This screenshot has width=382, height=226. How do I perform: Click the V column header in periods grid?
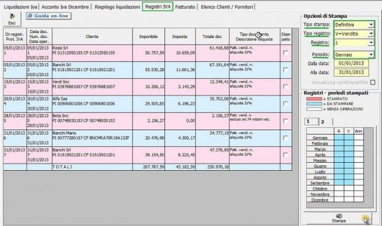point(349,131)
